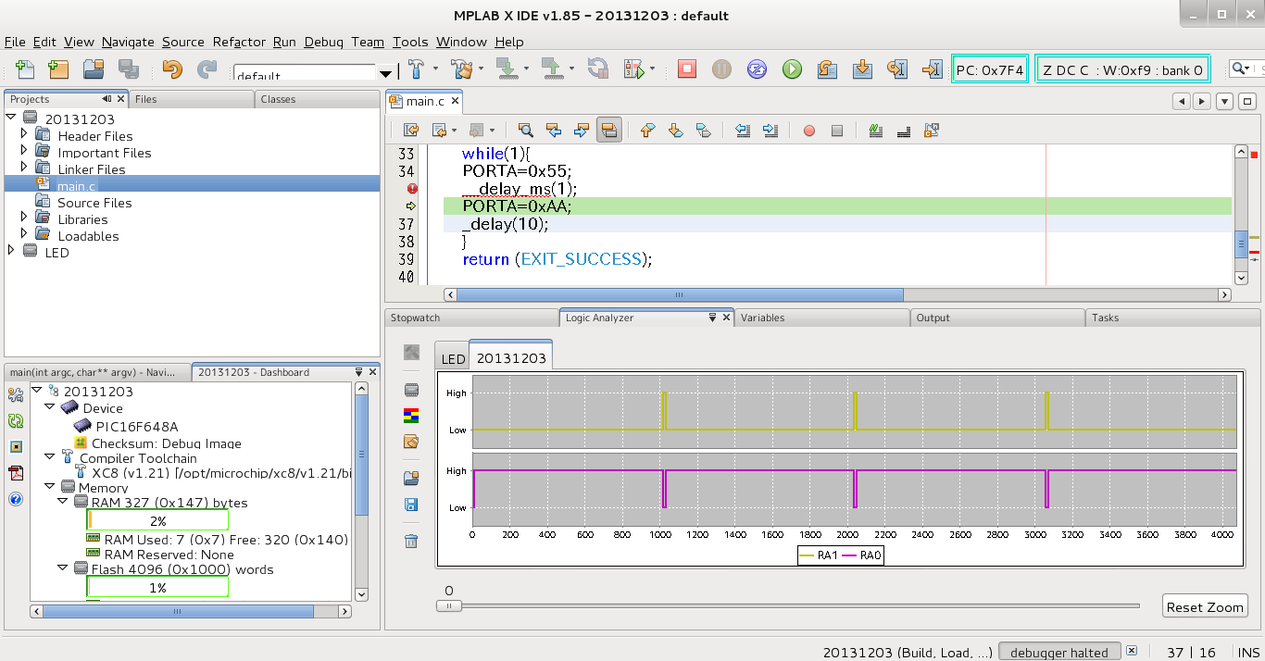Screen dimensions: 1265x661
Task: Toggle the breakpoint marker beside __delay_ms line
Action: click(412, 188)
